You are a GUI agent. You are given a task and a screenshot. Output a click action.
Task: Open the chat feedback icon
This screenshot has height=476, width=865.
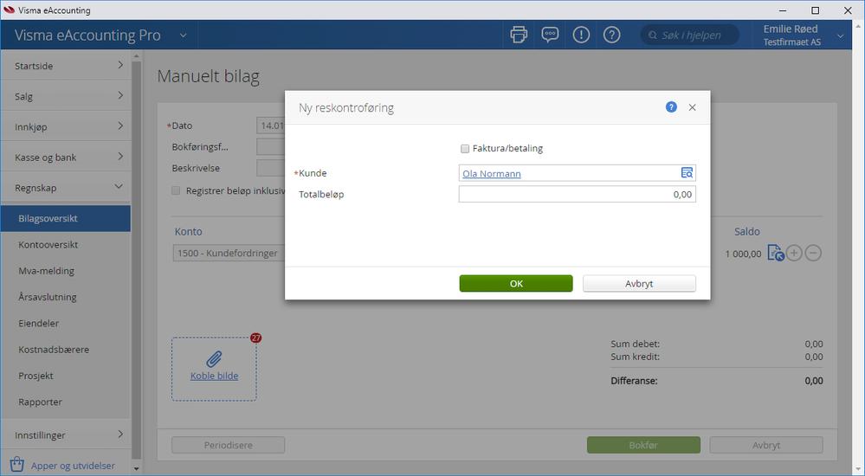coord(550,35)
